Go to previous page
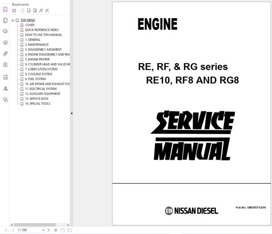 click(x=13, y=230)
